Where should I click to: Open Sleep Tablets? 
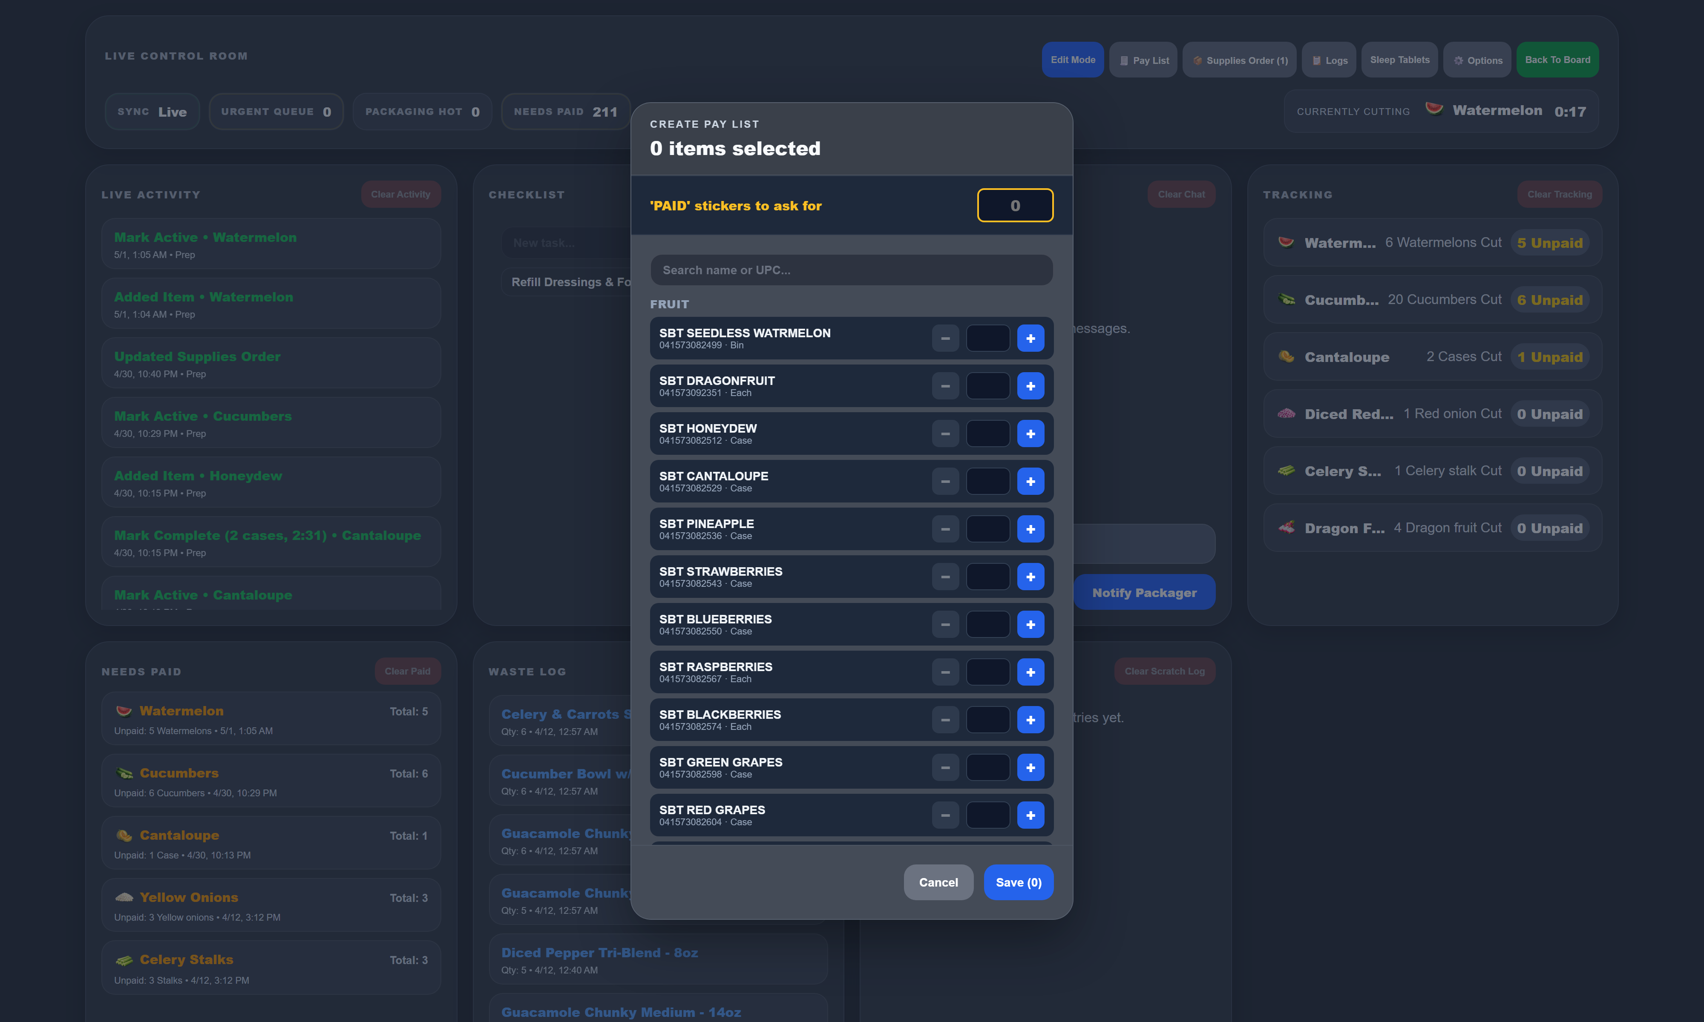point(1399,60)
